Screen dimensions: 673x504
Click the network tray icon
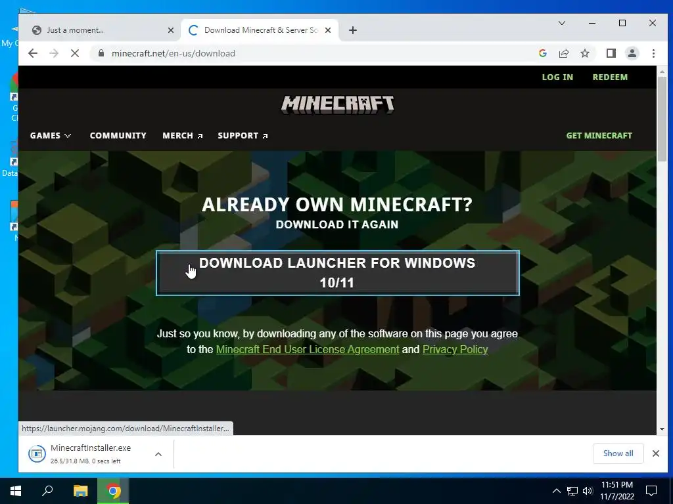click(x=572, y=491)
